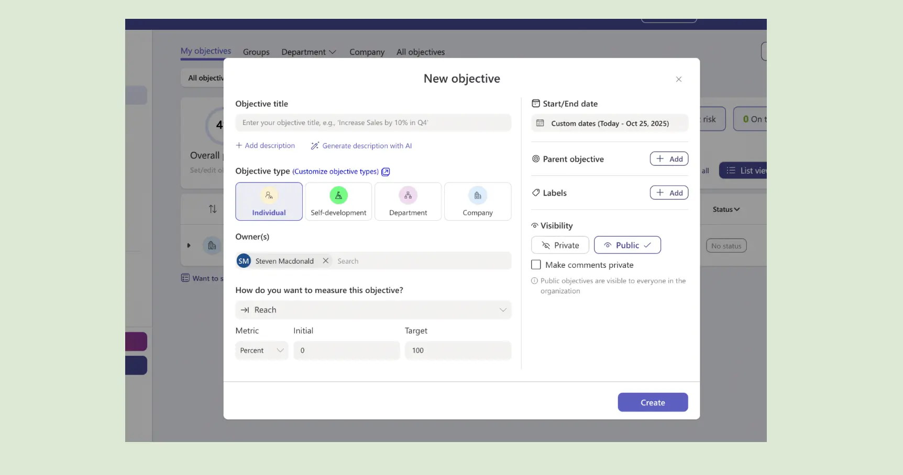Click the Start/End date calendar icon
The height and width of the screenshot is (475, 903).
coord(536,104)
